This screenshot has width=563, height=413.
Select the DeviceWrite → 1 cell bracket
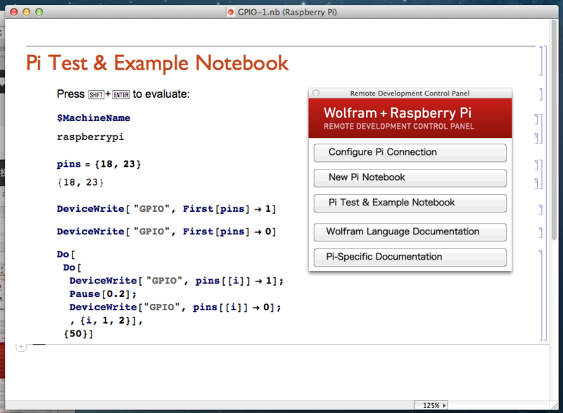[x=540, y=210]
